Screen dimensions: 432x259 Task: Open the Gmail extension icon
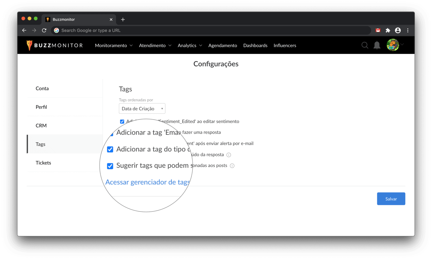coord(378,30)
